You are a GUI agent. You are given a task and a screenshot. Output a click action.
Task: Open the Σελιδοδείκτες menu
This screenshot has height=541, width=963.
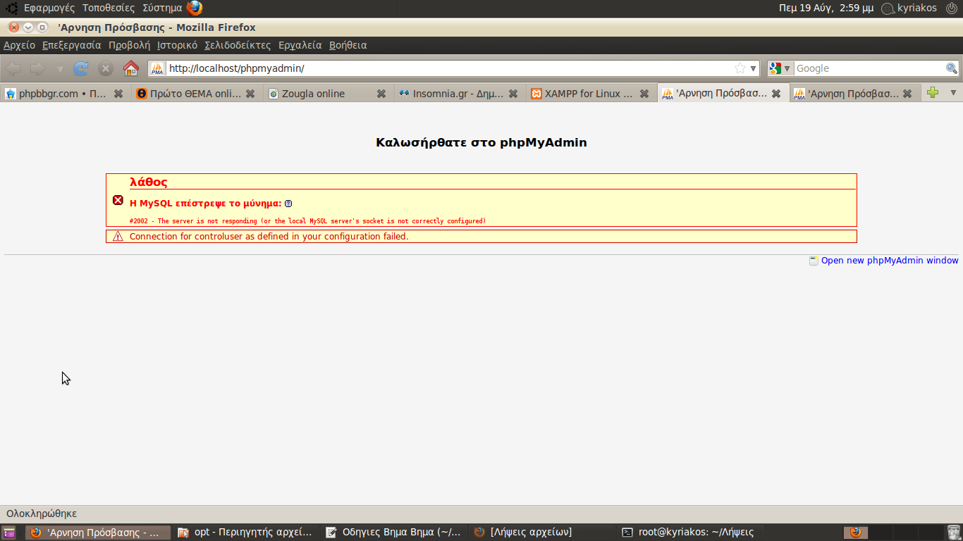[238, 45]
